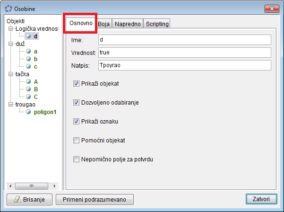Click the sphere icon next to point B
This screenshot has width=284, height=212.
pos(28,89)
